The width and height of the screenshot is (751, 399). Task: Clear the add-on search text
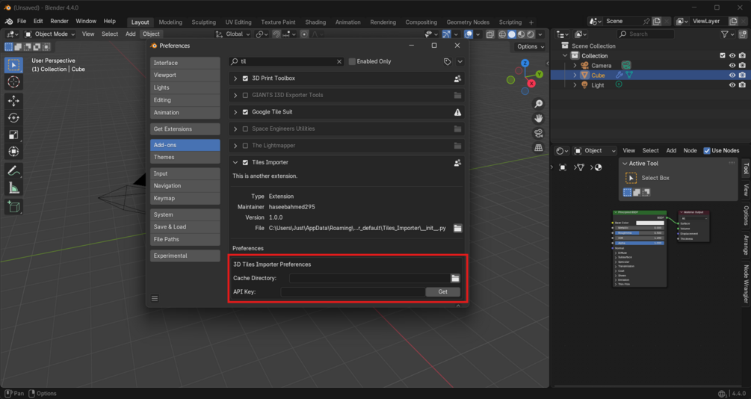(339, 62)
